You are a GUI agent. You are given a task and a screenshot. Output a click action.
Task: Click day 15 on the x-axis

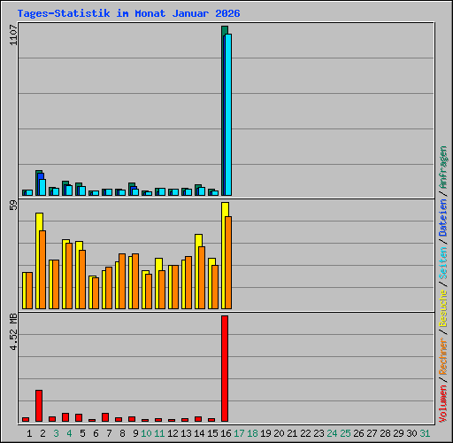click(212, 433)
